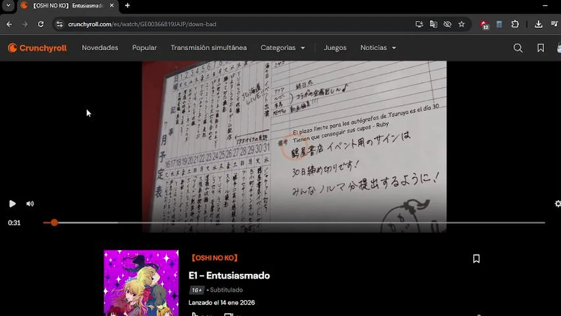Open red extension with 12 badge
This screenshot has width=561, height=316.
pyautogui.click(x=484, y=25)
